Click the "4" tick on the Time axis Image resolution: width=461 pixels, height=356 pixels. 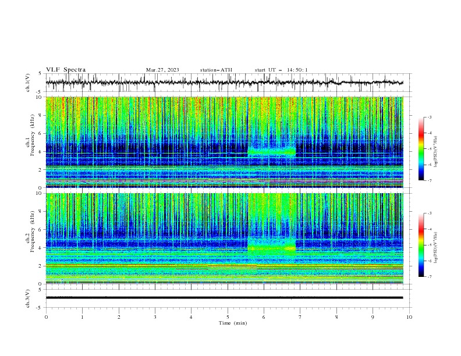pos(191,317)
